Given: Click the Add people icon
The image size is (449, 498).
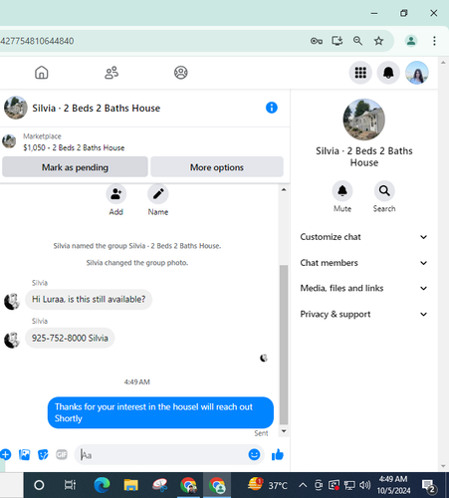Looking at the screenshot, I should (116, 194).
